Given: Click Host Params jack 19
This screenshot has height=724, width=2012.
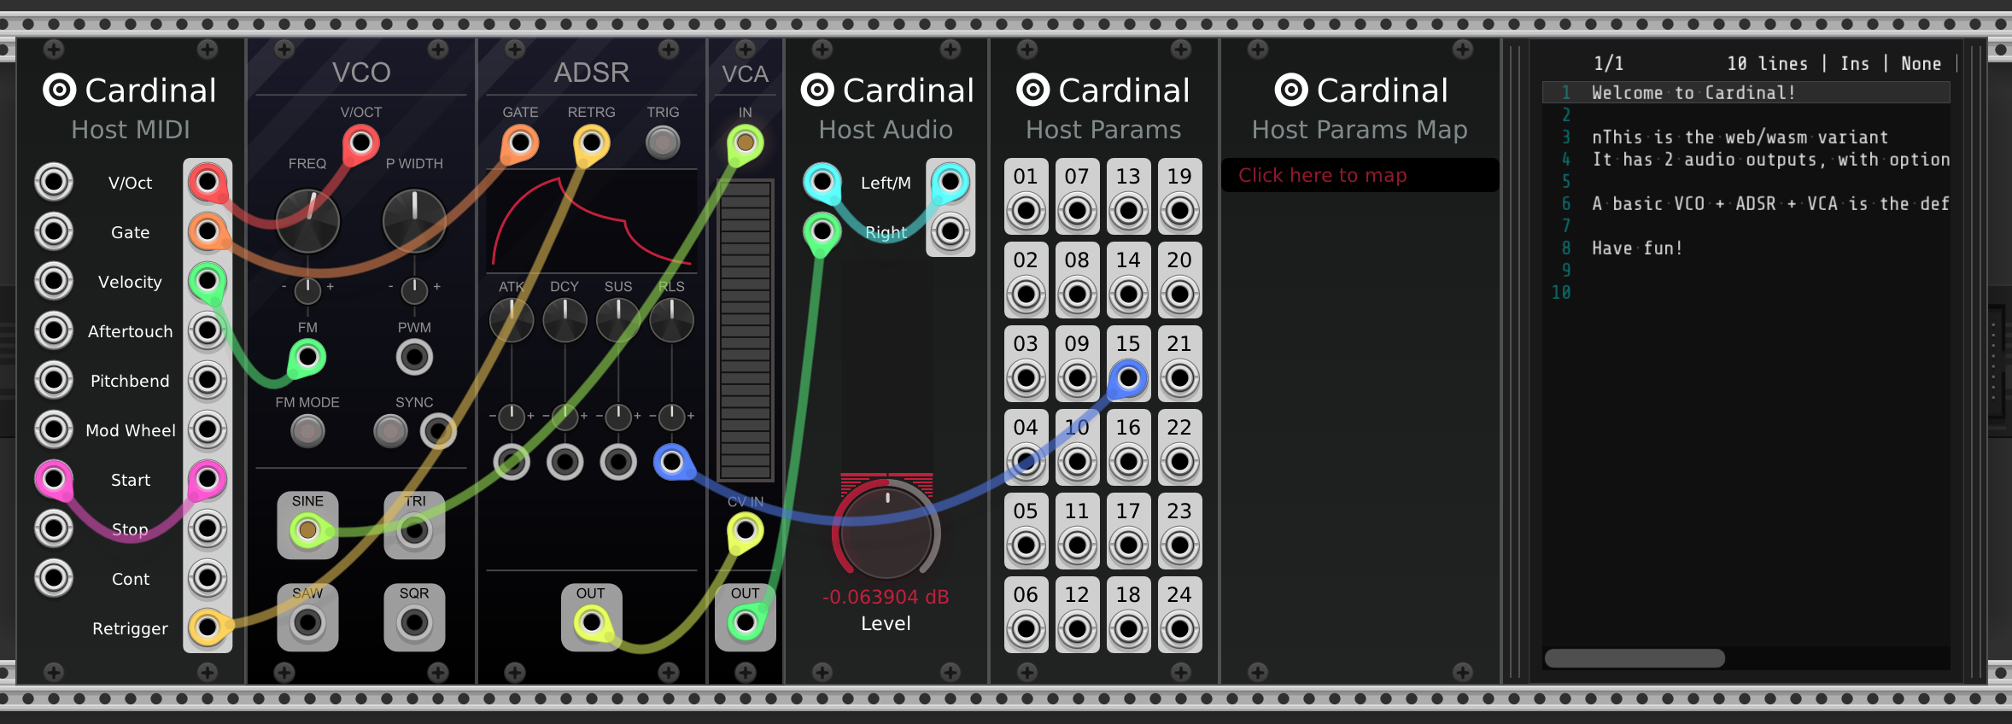Looking at the screenshot, I should [x=1179, y=209].
